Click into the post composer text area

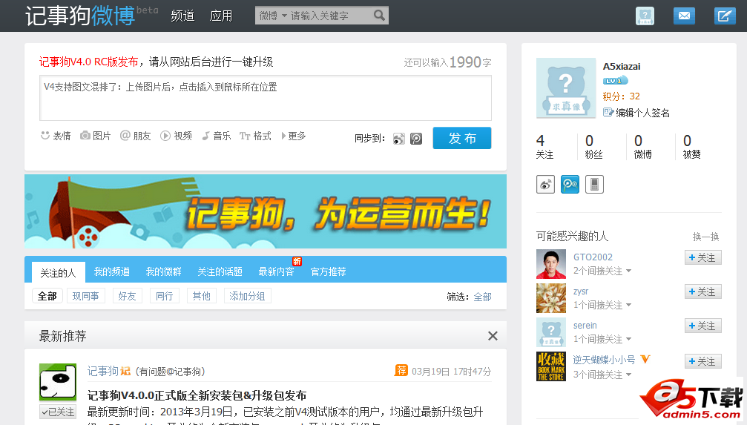click(x=266, y=98)
